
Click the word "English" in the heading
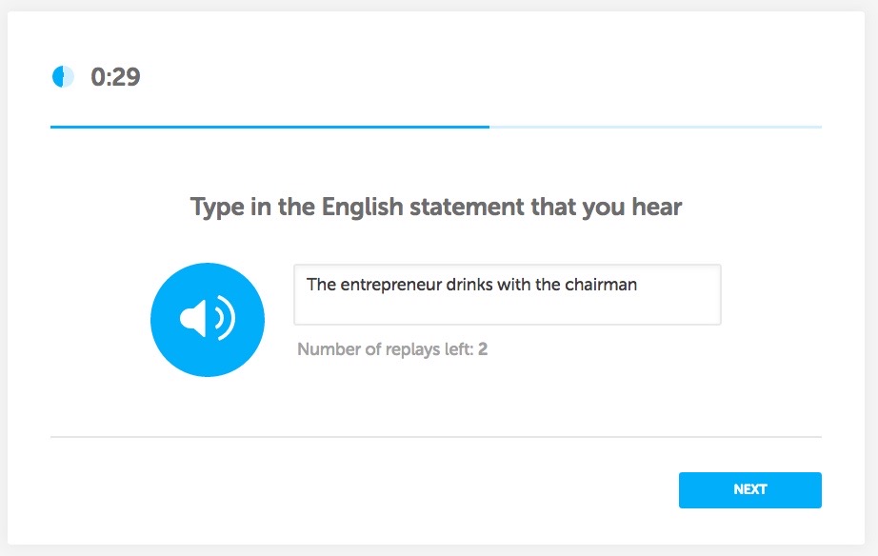(x=361, y=207)
